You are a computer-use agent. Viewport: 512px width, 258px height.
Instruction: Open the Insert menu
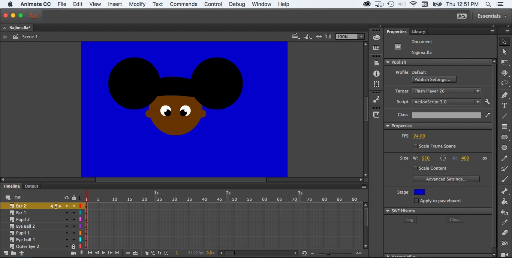pyautogui.click(x=115, y=4)
